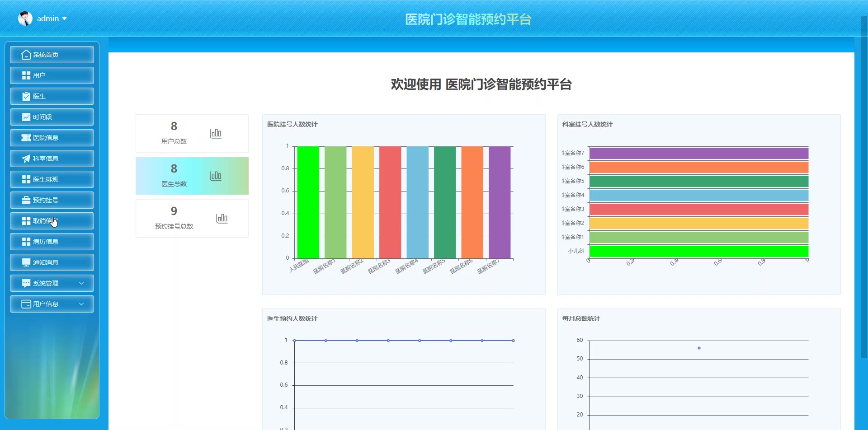This screenshot has width=868, height=430.
Task: Click the page vertical scrollbar
Action: 864,187
